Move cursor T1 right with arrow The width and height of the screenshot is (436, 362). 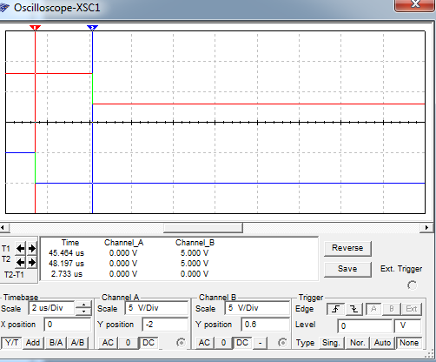(x=32, y=249)
